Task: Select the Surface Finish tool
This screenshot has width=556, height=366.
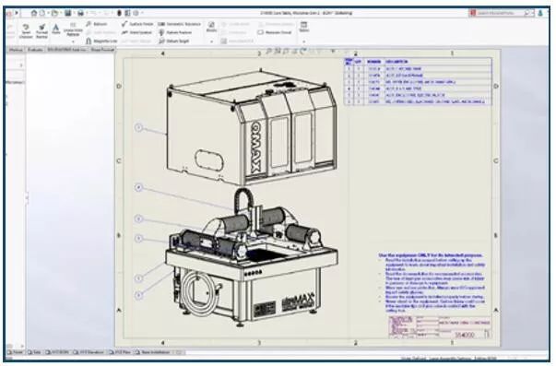Action: pos(137,24)
